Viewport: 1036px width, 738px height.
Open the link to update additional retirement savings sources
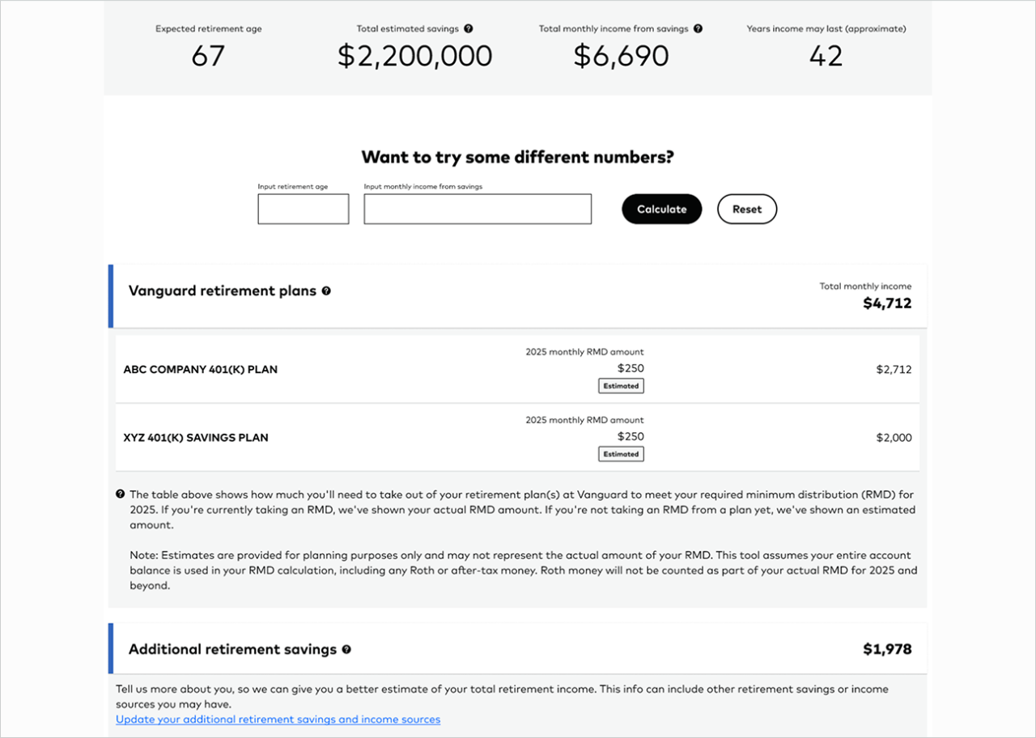278,719
